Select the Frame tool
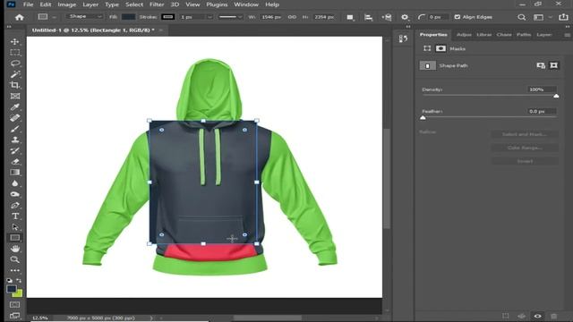The width and height of the screenshot is (573, 322). (15, 96)
